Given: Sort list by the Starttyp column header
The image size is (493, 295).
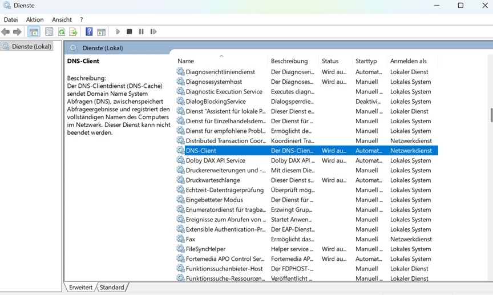Looking at the screenshot, I should pos(366,61).
